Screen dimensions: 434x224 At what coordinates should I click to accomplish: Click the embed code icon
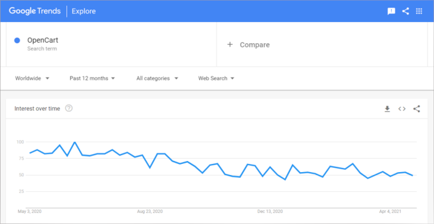402,109
